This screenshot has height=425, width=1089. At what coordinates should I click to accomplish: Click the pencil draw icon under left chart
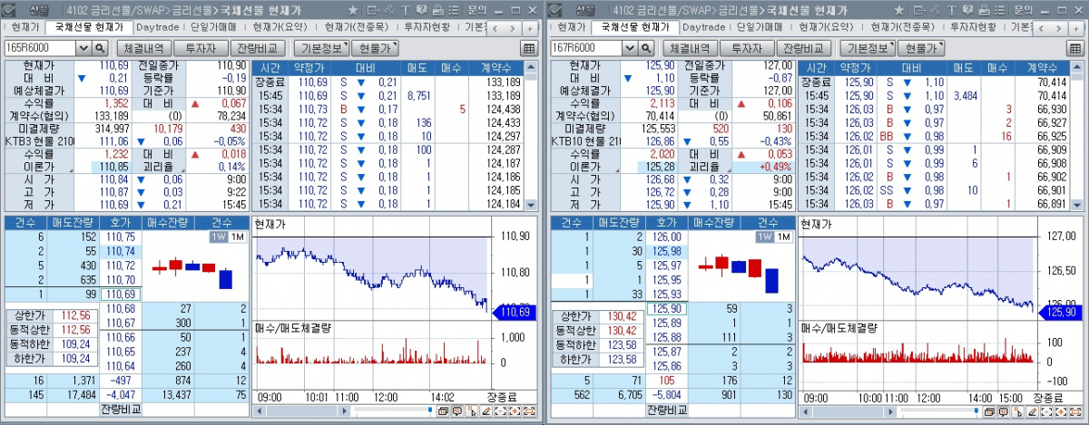coord(486,411)
